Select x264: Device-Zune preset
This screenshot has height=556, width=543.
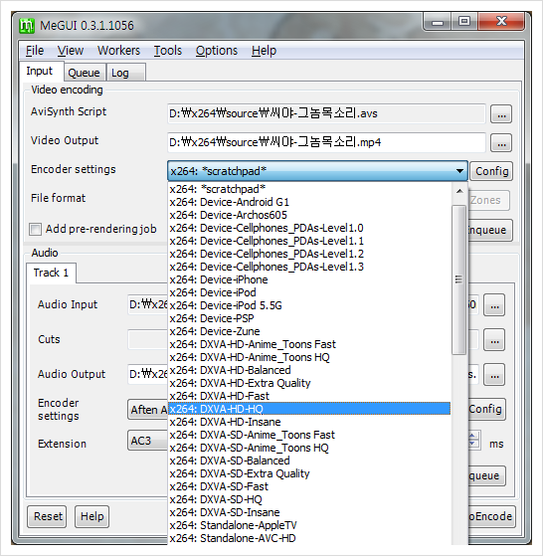click(309, 331)
